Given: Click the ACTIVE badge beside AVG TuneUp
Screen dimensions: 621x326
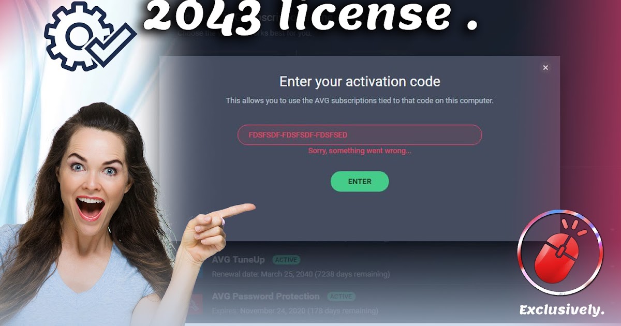Looking at the screenshot, I should point(286,260).
